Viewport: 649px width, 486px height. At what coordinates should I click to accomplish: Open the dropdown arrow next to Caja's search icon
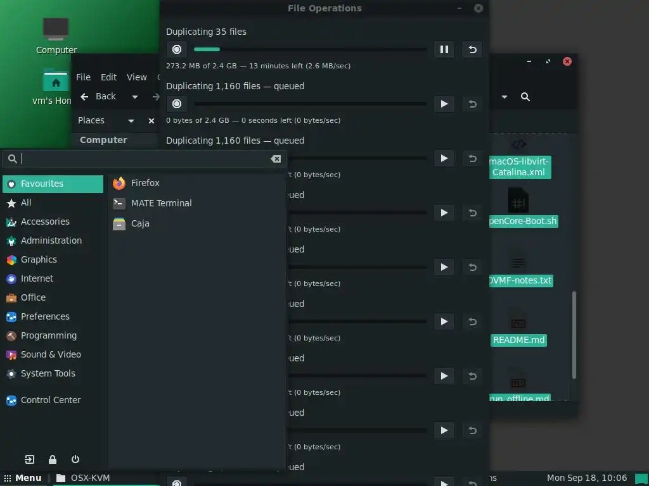tap(504, 97)
